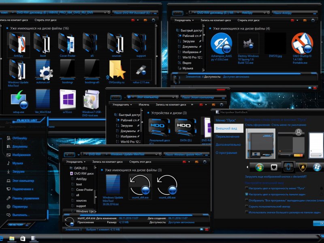Expand address bar dropdown in AntiSpy window
Screen dimensions: 324x243
265,13
